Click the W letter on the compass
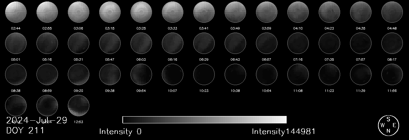This screenshot has height=140, width=409. pyautogui.click(x=382, y=125)
